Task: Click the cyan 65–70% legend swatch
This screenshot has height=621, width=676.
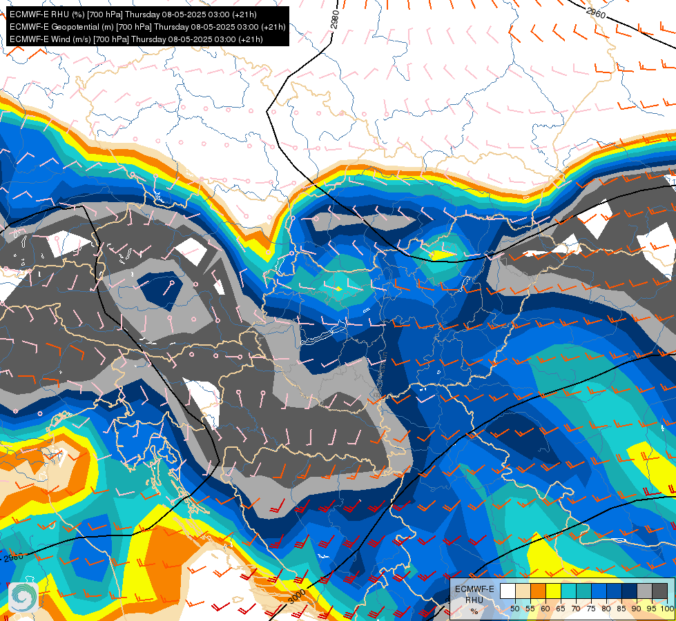Action: coord(569,591)
